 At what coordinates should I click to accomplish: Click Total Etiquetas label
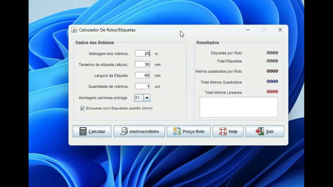[x=230, y=61]
